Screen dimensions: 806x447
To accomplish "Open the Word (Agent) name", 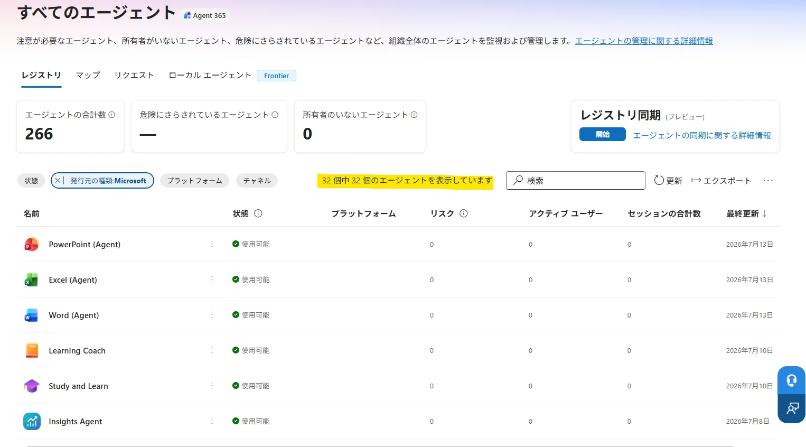I will click(x=74, y=315).
